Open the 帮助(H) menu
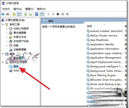This screenshot has height=108, width=129. pyautogui.click(x=41, y=9)
